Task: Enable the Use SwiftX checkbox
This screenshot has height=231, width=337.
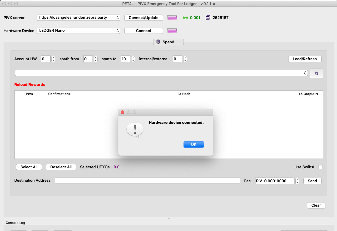Action: [320, 167]
